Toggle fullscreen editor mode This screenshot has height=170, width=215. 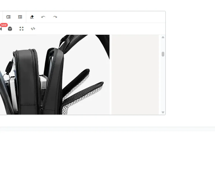click(x=21, y=28)
